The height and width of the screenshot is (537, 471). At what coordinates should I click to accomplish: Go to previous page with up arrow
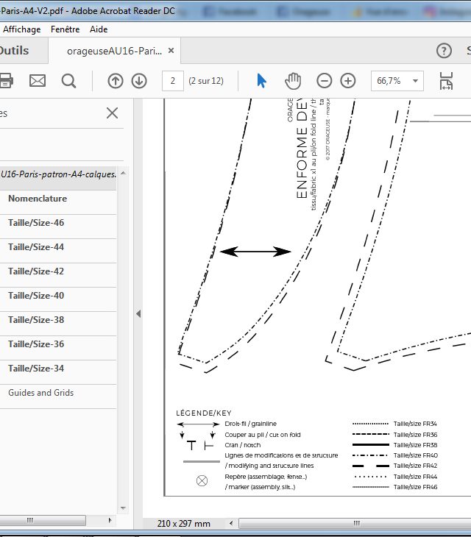coord(116,81)
